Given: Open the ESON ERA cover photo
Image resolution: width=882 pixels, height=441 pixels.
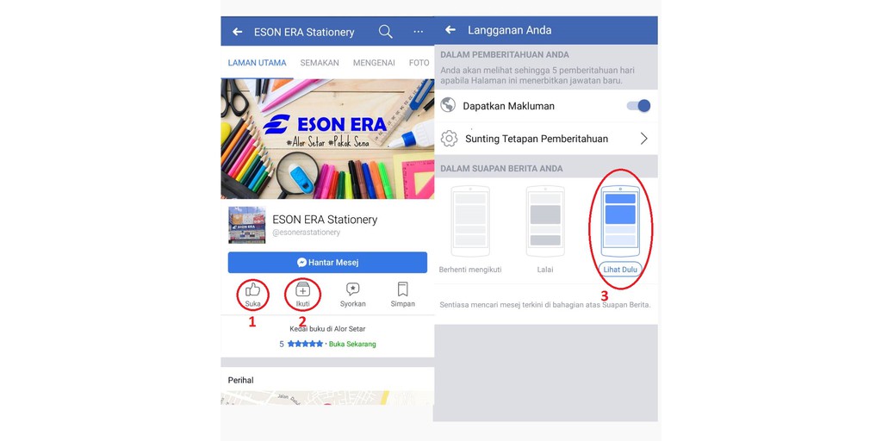Looking at the screenshot, I should (x=327, y=139).
